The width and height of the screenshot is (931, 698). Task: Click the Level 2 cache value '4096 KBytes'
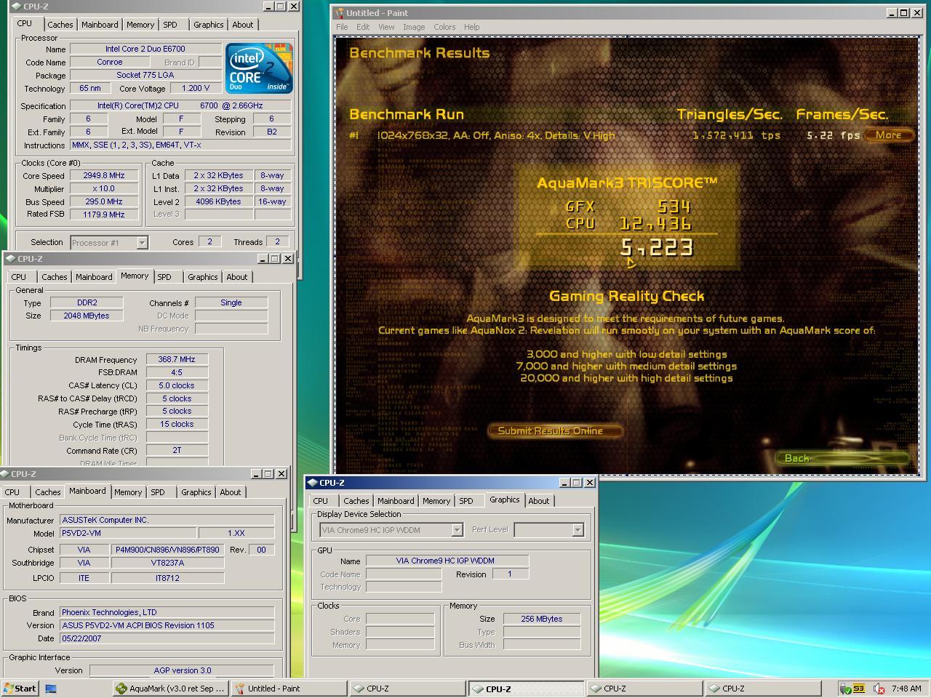218,201
